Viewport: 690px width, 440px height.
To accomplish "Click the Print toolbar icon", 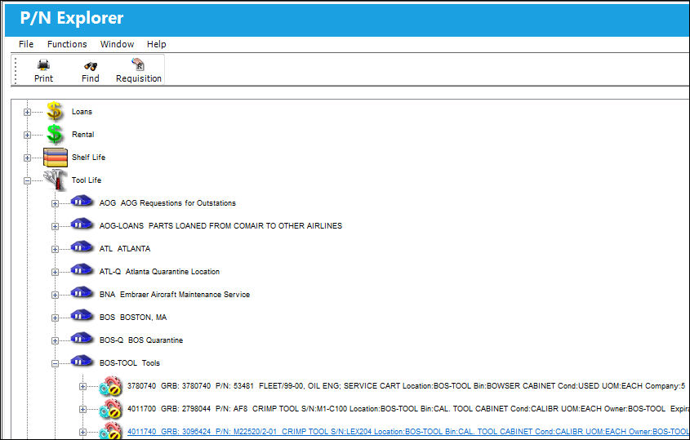I will pos(43,65).
